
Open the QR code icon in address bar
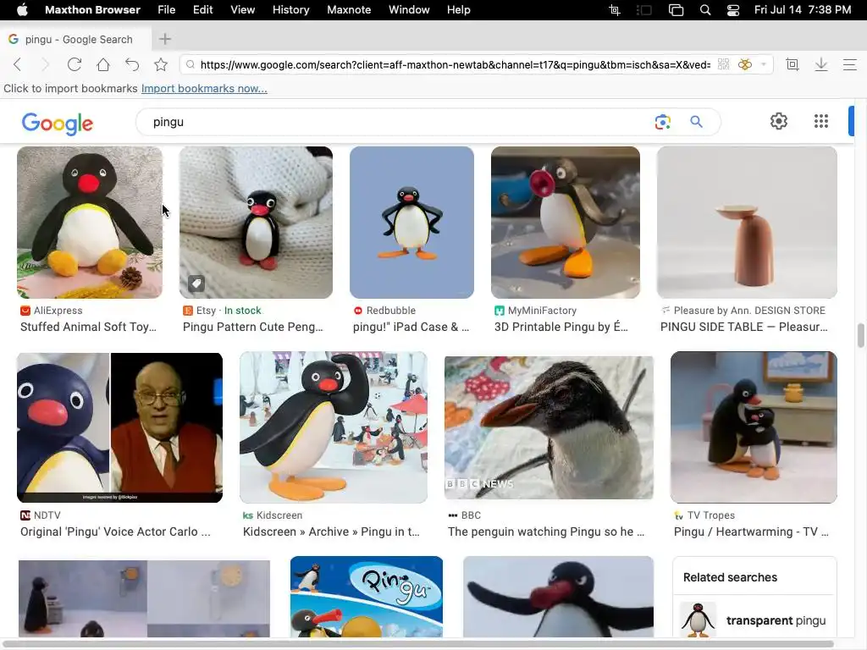tap(723, 64)
